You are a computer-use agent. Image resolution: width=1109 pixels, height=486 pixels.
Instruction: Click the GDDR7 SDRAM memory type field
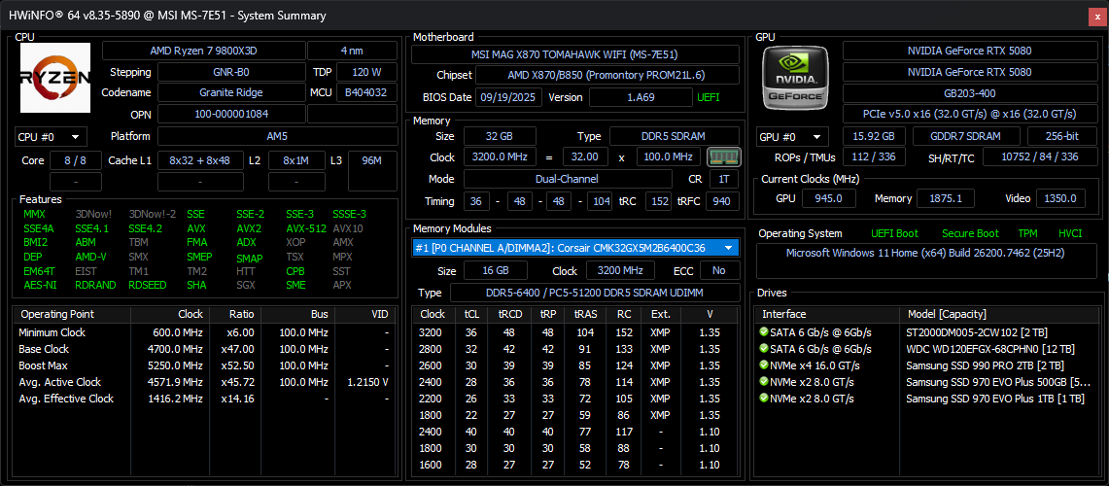point(966,136)
